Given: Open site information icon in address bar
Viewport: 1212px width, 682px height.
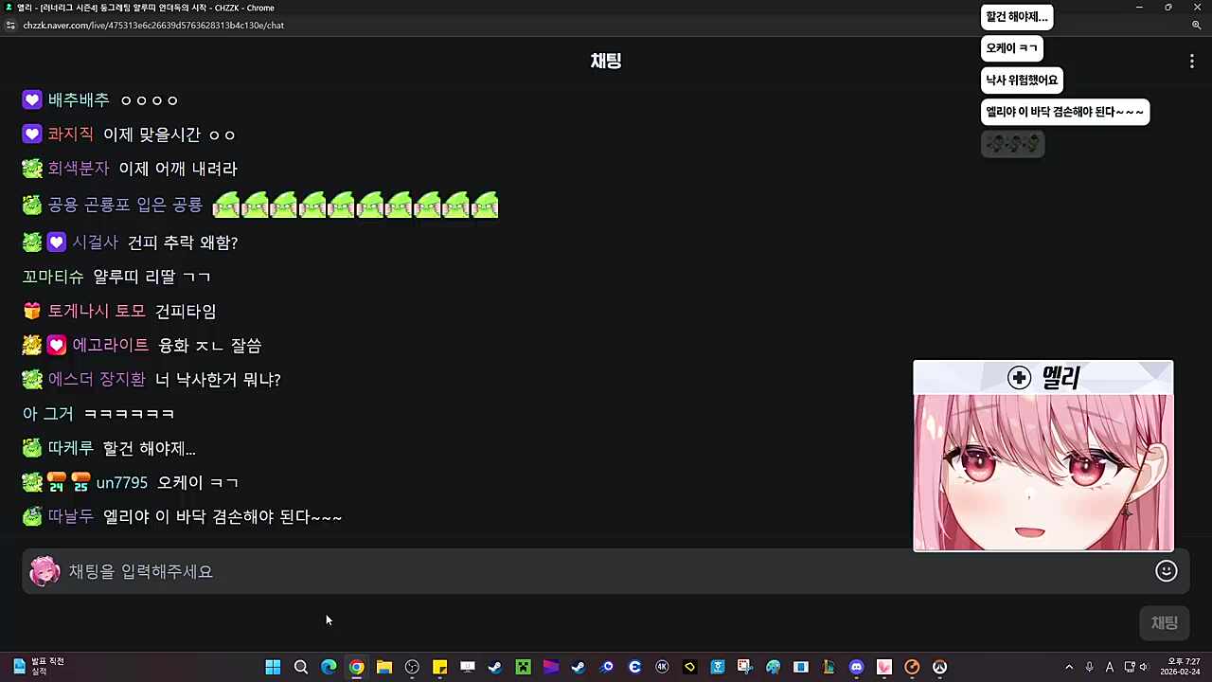Looking at the screenshot, I should pos(11,26).
